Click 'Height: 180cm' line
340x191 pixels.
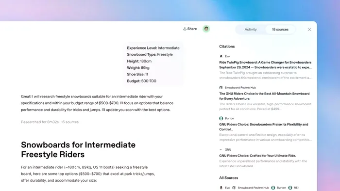pos(139,61)
